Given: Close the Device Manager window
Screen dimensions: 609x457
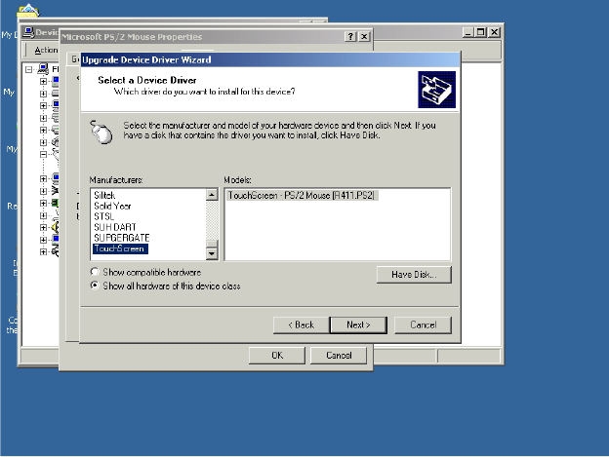Looking at the screenshot, I should point(494,32).
